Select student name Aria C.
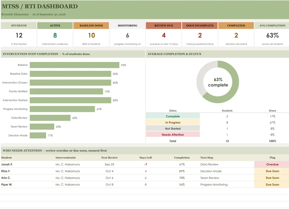Image resolution: width=289 pixels, height=209 pixels. 6,178
